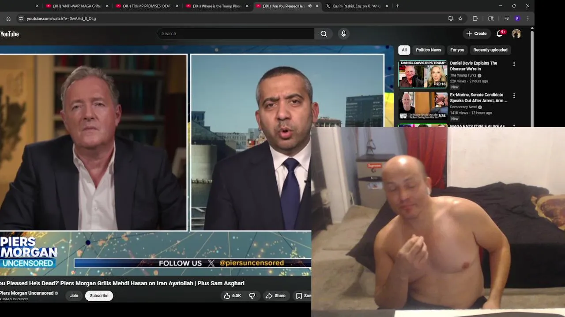Screen dimensions: 565x317
Task: Open Daniel Davis Rips Trump video thumbnail
Action: 423,74
